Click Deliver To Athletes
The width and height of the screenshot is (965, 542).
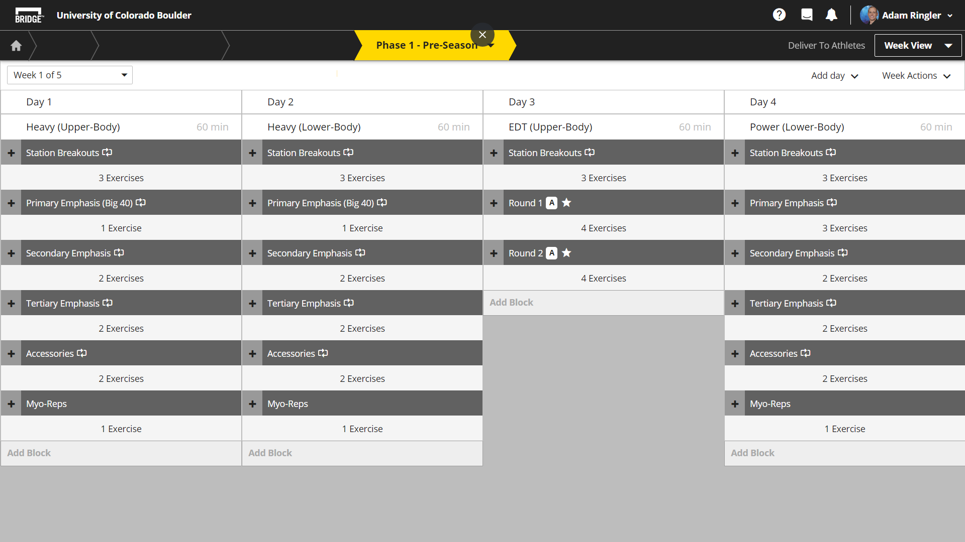click(826, 46)
